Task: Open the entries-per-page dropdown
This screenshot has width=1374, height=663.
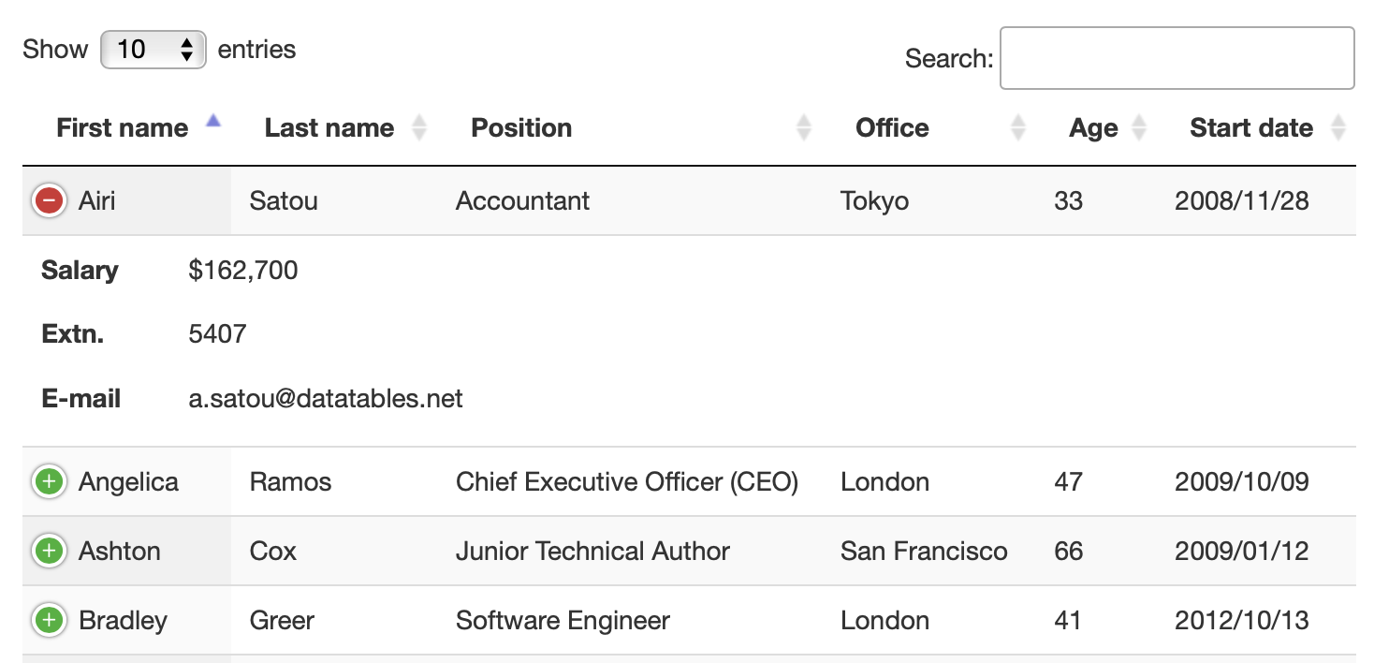Action: point(153,50)
